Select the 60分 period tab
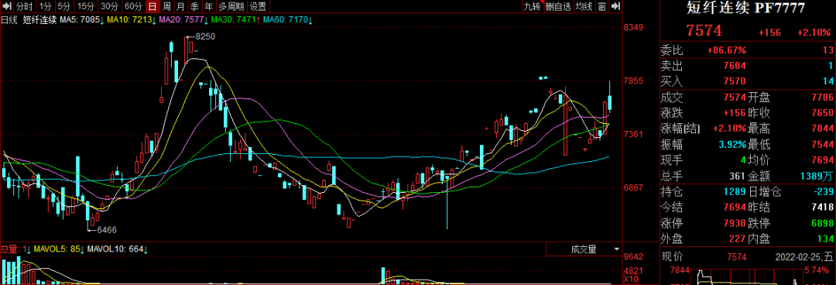The width and height of the screenshot is (836, 285). point(133,6)
